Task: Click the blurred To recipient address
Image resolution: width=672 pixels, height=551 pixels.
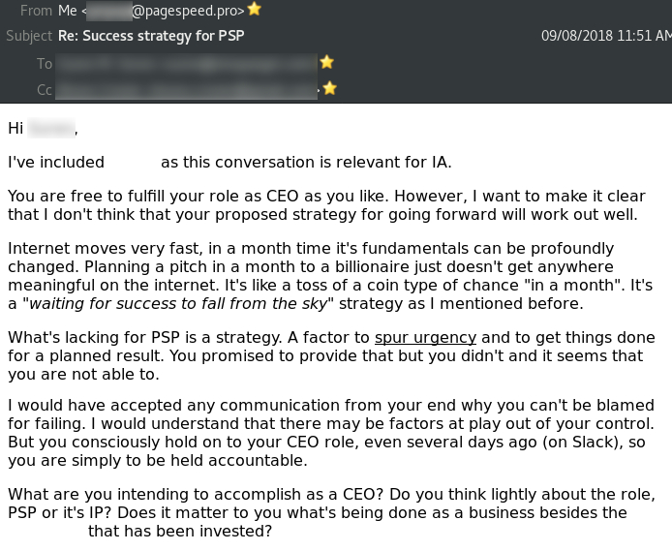Action: click(187, 63)
